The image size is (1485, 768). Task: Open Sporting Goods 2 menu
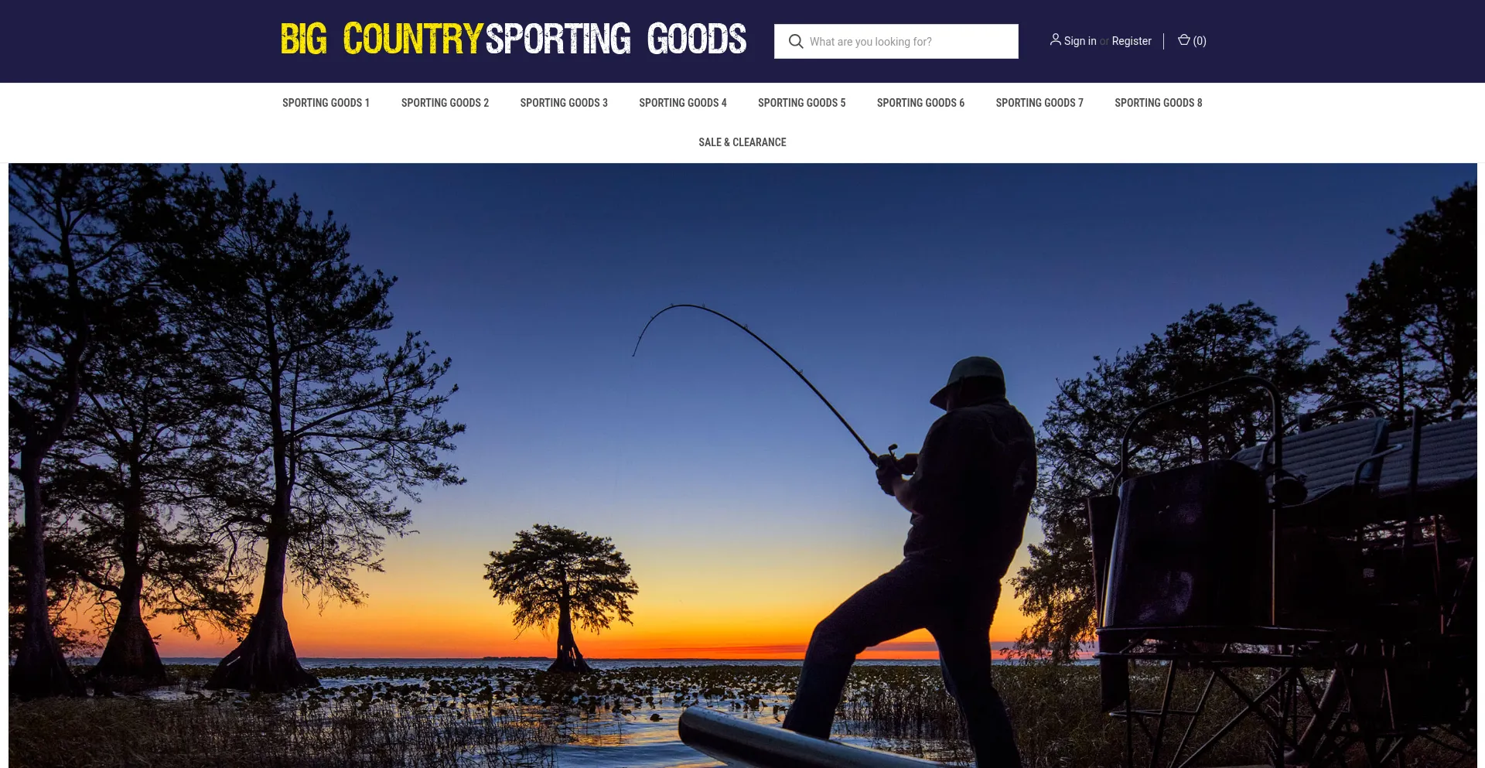coord(445,103)
